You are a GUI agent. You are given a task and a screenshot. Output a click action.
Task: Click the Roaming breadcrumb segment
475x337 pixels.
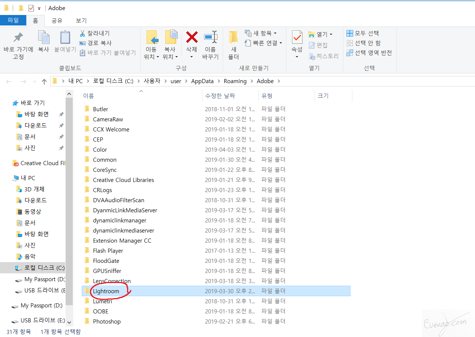(x=235, y=81)
